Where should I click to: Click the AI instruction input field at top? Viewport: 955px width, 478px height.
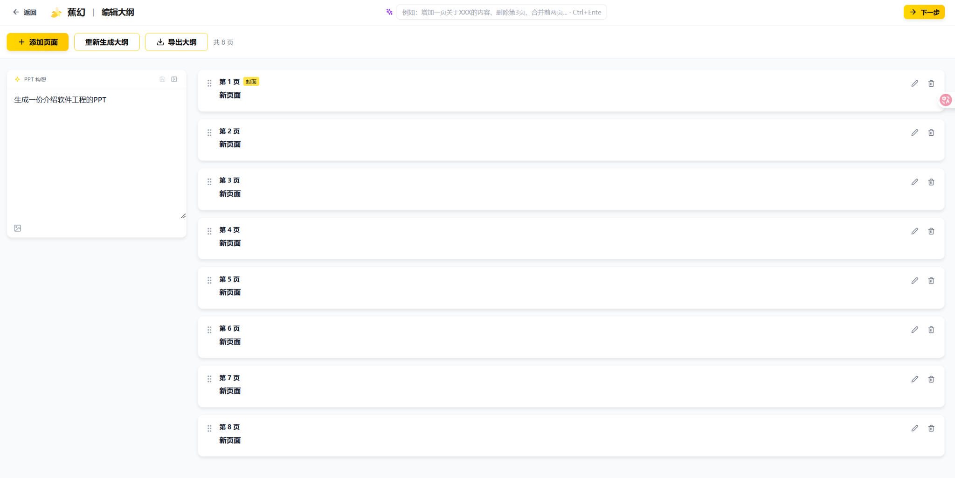[x=501, y=13]
